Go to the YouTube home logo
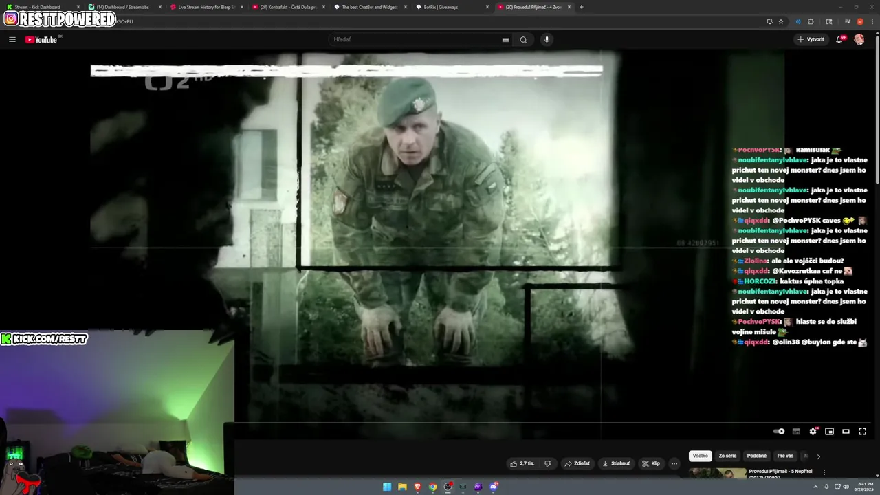 (x=41, y=39)
